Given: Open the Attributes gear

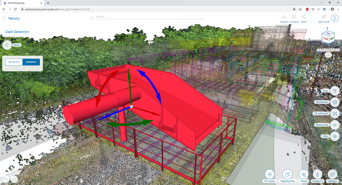Looking at the screenshot, I should pos(335,102).
